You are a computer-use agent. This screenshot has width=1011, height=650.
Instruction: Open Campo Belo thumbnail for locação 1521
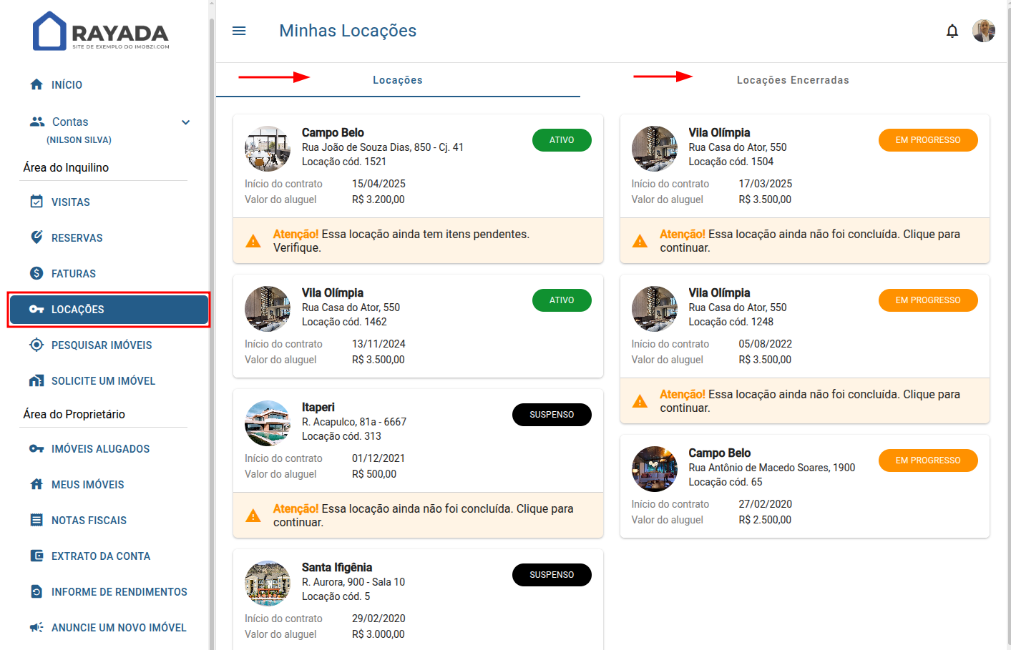click(x=268, y=149)
